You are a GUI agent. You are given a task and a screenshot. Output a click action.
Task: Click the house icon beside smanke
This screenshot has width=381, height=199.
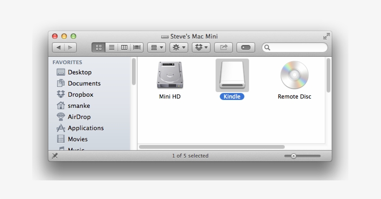(61, 106)
